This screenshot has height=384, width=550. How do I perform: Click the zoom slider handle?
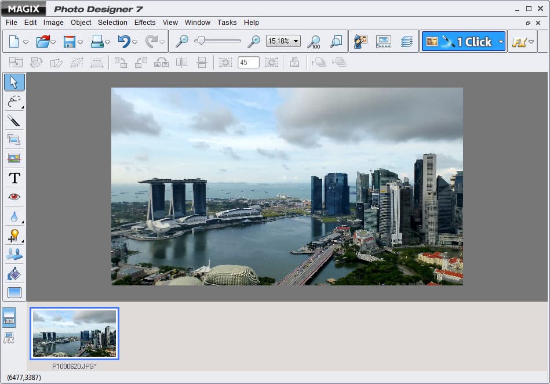click(200, 41)
